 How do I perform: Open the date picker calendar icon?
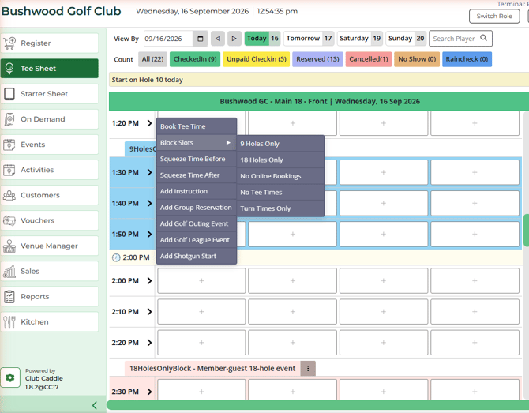(x=201, y=39)
